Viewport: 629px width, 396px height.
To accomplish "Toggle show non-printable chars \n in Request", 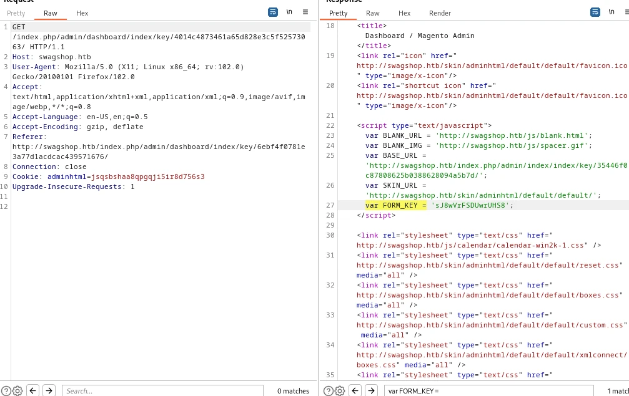I will coord(289,12).
